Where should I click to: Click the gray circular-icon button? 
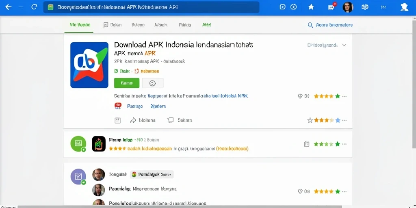pos(153,83)
